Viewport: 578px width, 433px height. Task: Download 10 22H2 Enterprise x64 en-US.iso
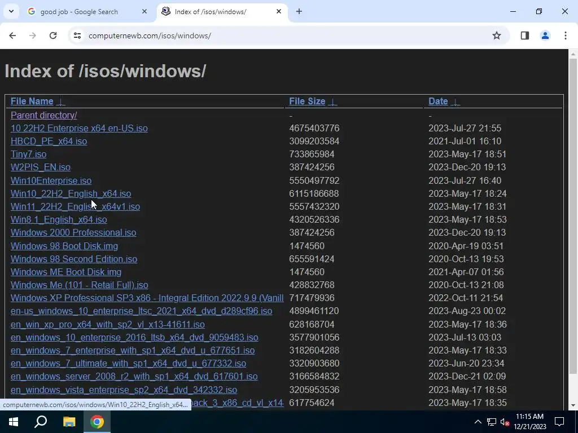pos(79,128)
